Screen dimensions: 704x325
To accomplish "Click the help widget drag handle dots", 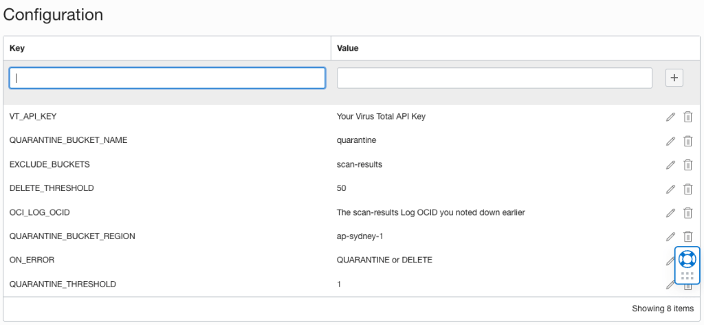I will tap(687, 276).
